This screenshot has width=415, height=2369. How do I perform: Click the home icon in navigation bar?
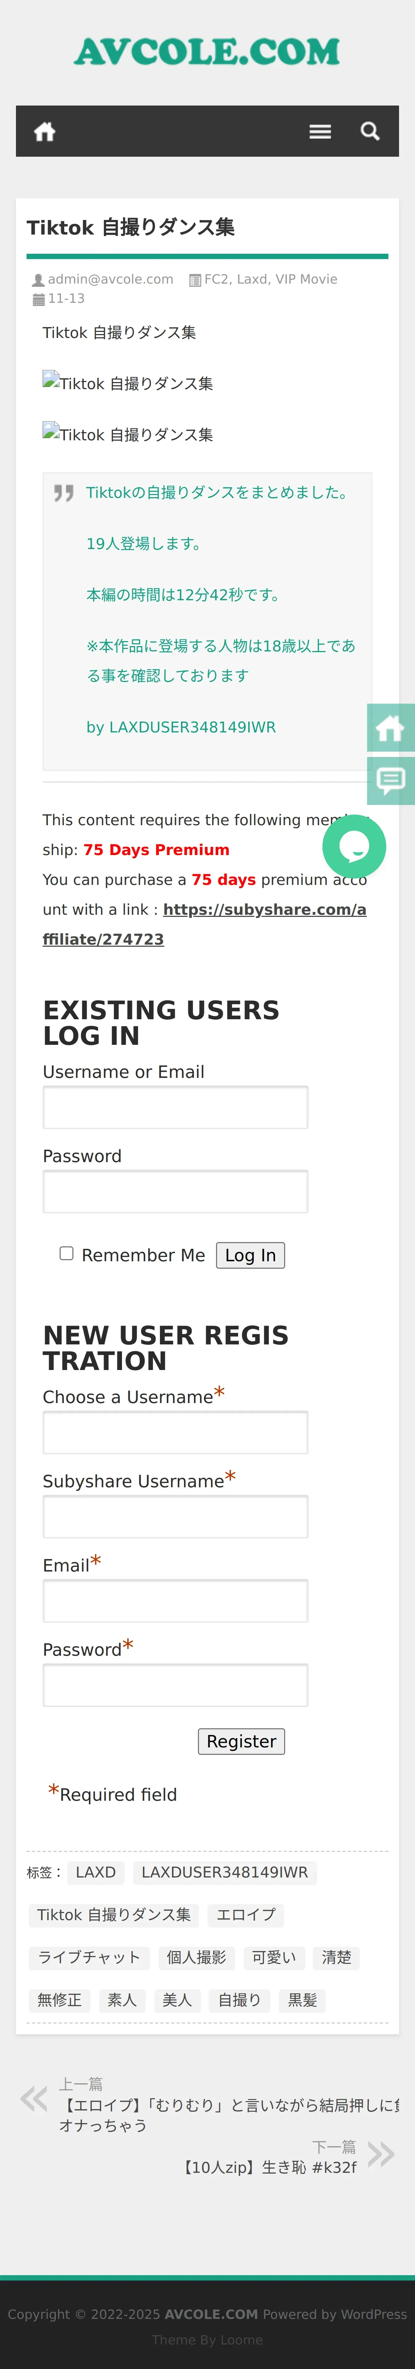pos(44,131)
